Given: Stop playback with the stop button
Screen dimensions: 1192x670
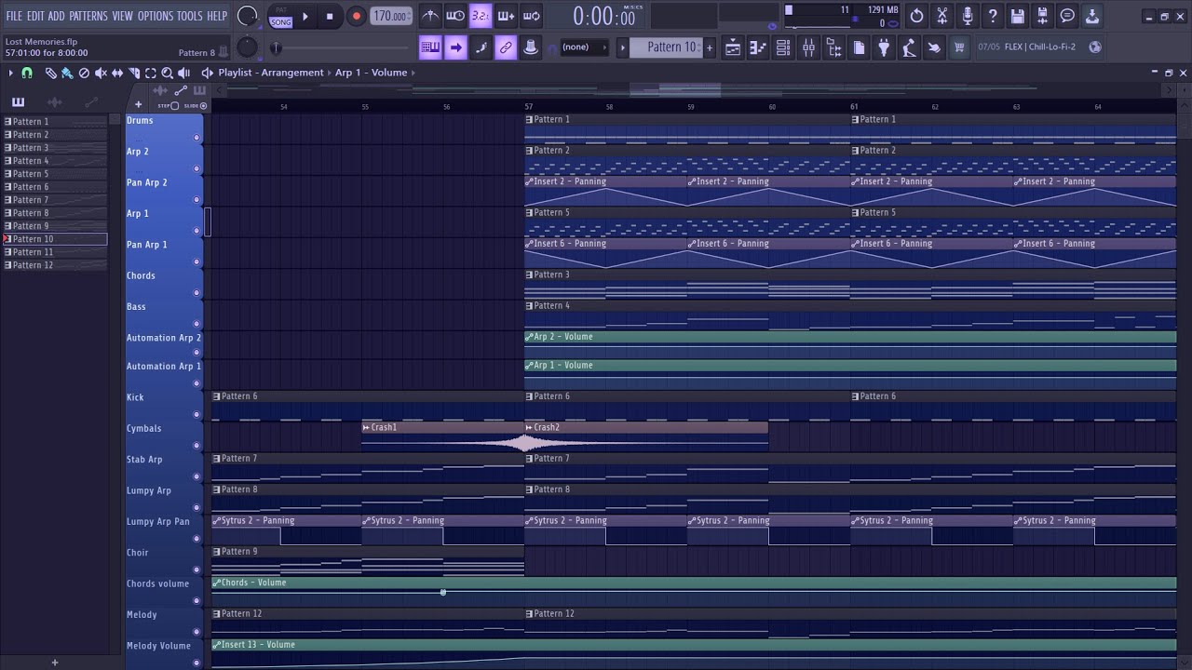Looking at the screenshot, I should click(330, 17).
